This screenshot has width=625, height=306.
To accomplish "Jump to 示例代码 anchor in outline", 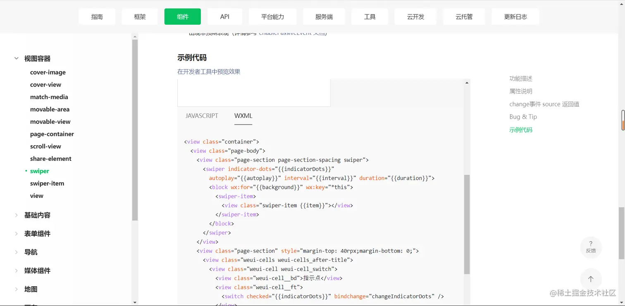I will click(x=521, y=130).
